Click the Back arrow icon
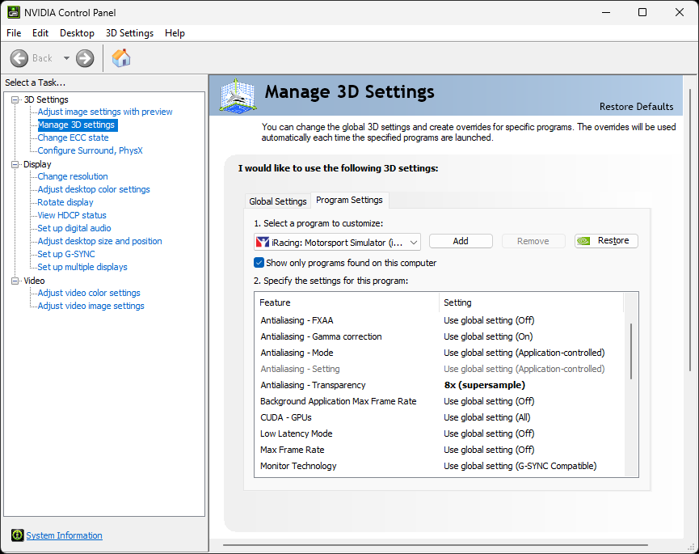Screen dimensions: 699x554 (x=19, y=58)
